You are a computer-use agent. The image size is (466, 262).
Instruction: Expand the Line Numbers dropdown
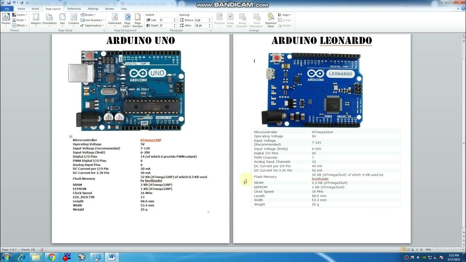pyautogui.click(x=92, y=20)
